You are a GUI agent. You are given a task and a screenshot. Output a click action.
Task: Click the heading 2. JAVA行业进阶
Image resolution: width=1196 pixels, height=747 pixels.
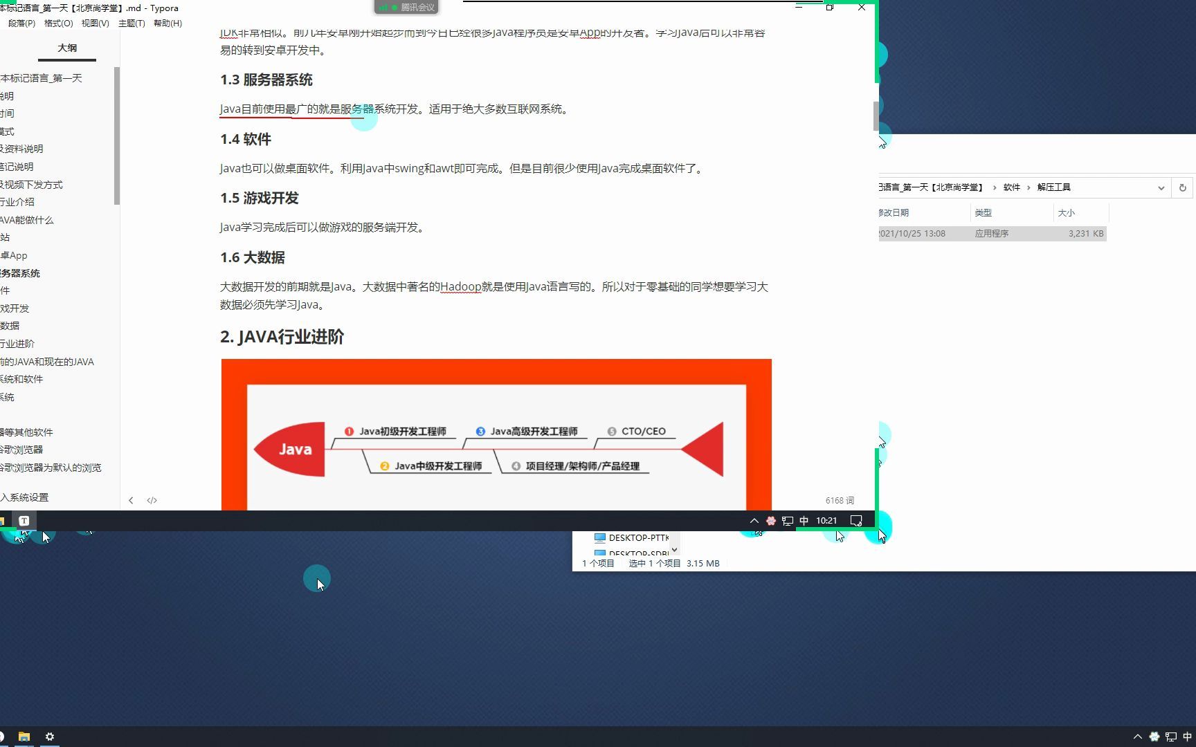[x=282, y=337]
